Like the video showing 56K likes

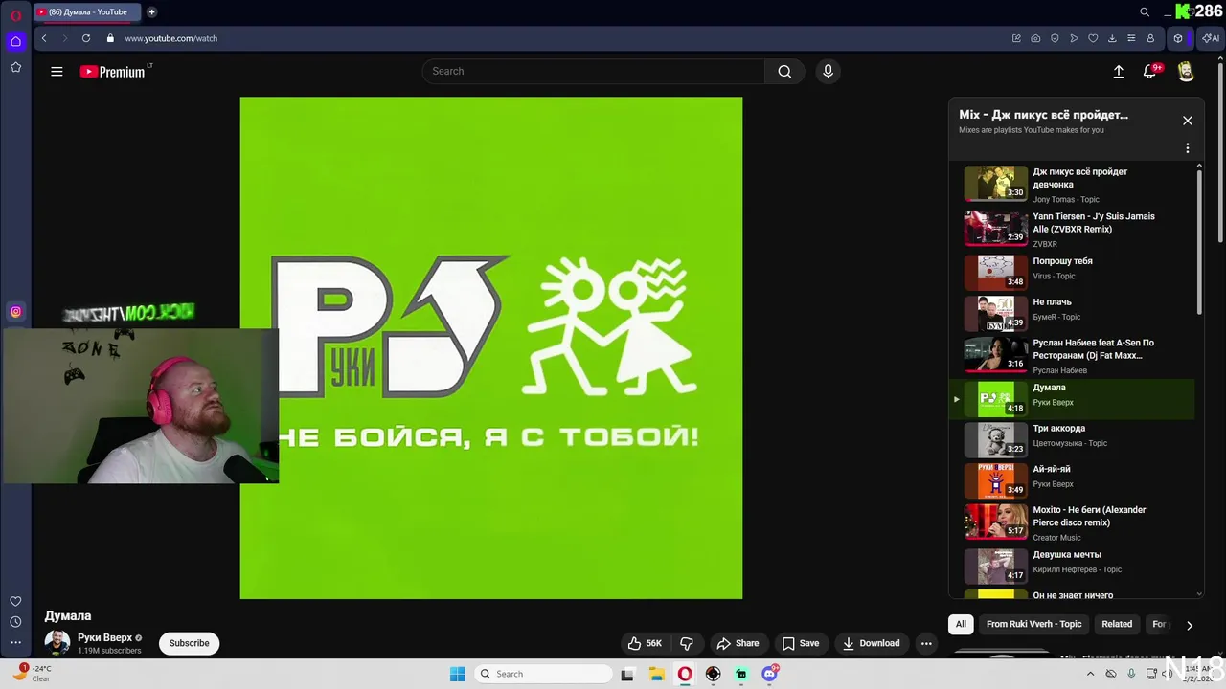coord(645,643)
